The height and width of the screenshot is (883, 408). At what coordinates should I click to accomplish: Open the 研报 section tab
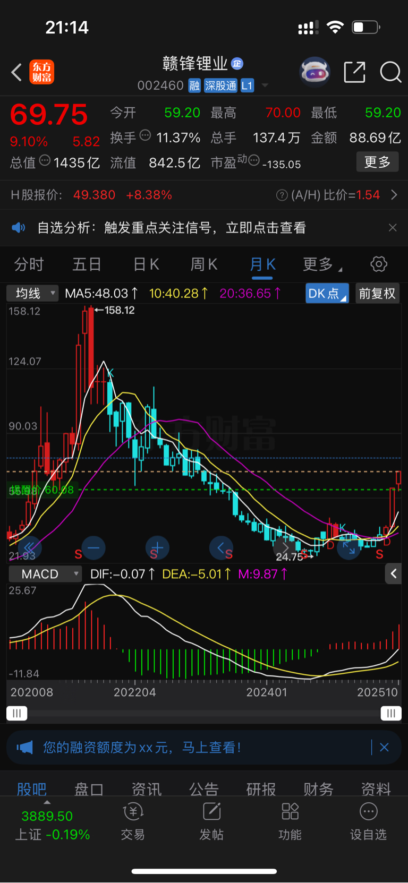tap(261, 789)
